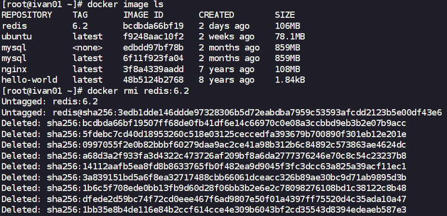Click the redis@sha256 untagged digest line
Screen dimensions: 447x216
point(222,113)
